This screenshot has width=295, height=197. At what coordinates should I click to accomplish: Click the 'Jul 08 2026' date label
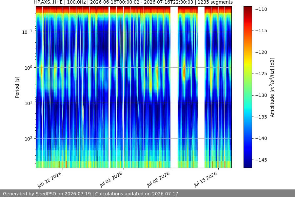click(x=158, y=180)
